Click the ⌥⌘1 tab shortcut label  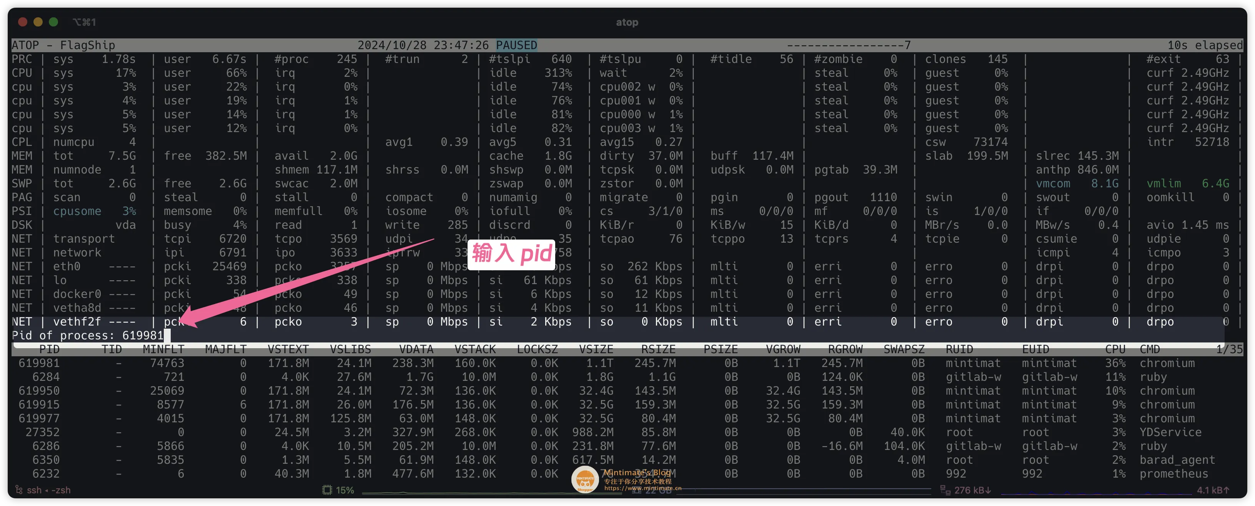pyautogui.click(x=84, y=22)
